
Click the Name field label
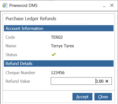coord(11,46)
